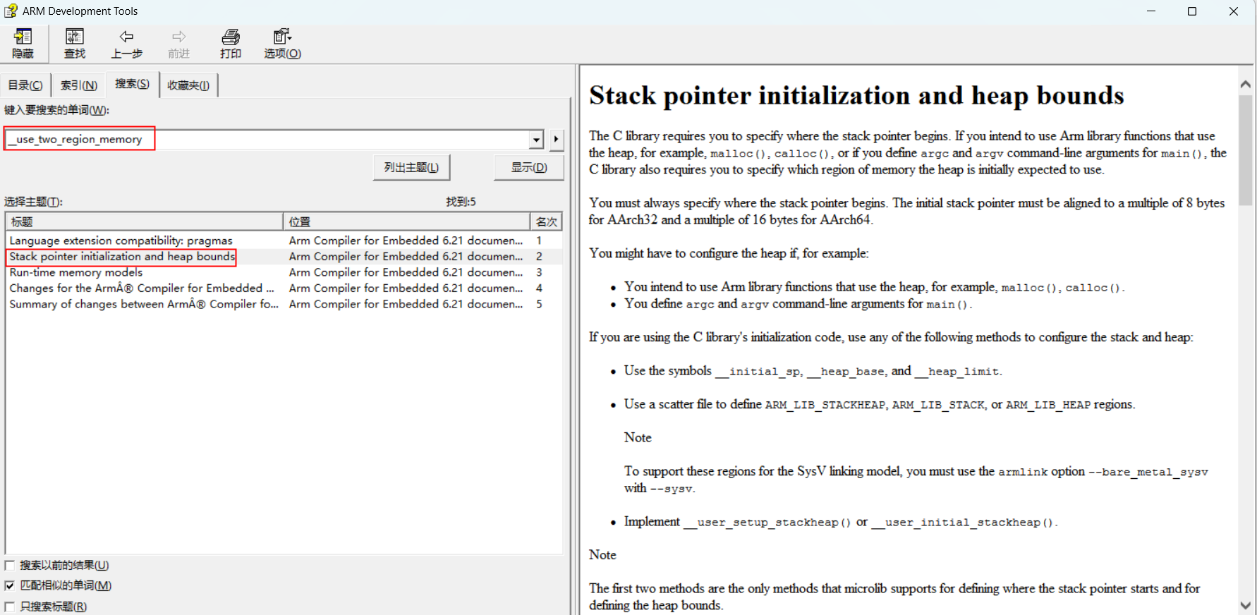Enable the 搜索以前的结果 checkbox
This screenshot has height=615, width=1257.
10,566
